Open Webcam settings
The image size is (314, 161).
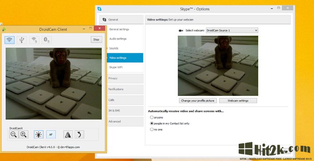[x=238, y=101]
